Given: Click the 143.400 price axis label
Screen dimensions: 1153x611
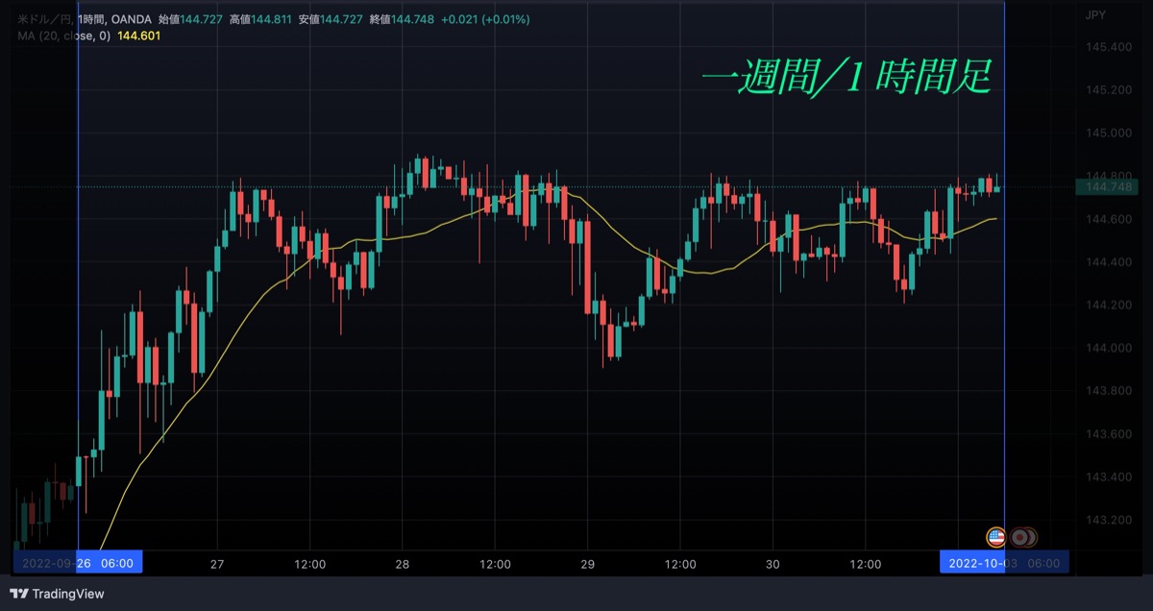Looking at the screenshot, I should 1108,477.
